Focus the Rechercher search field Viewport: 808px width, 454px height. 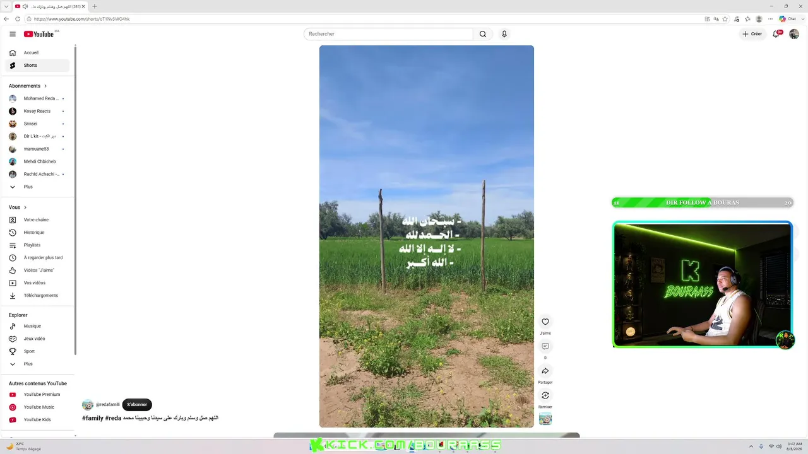pyautogui.click(x=388, y=34)
